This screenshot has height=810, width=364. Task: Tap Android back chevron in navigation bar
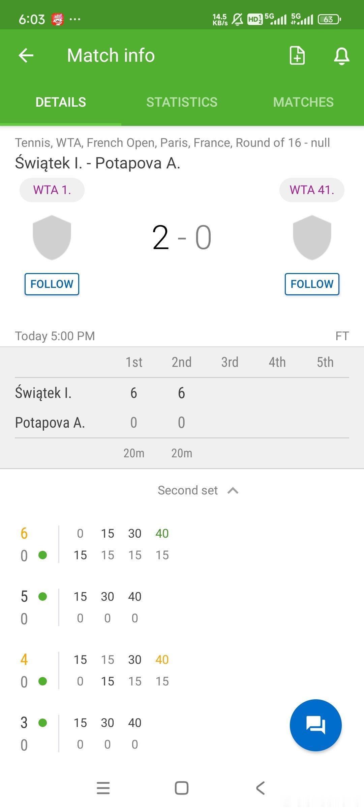[260, 788]
